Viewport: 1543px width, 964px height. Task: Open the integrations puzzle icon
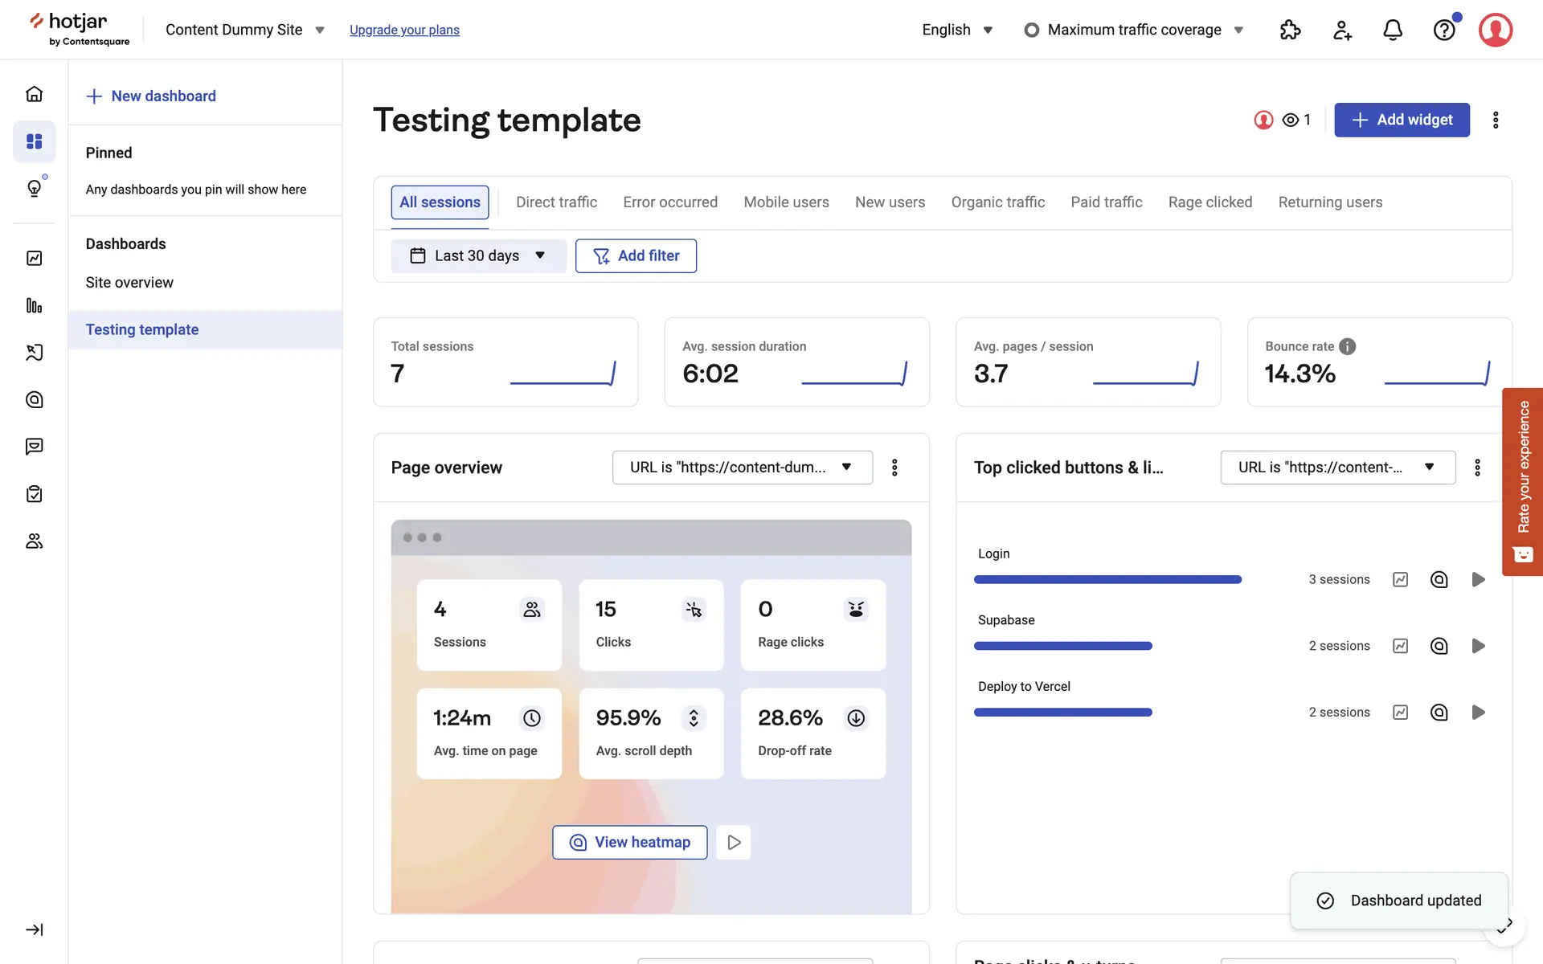[1290, 30]
